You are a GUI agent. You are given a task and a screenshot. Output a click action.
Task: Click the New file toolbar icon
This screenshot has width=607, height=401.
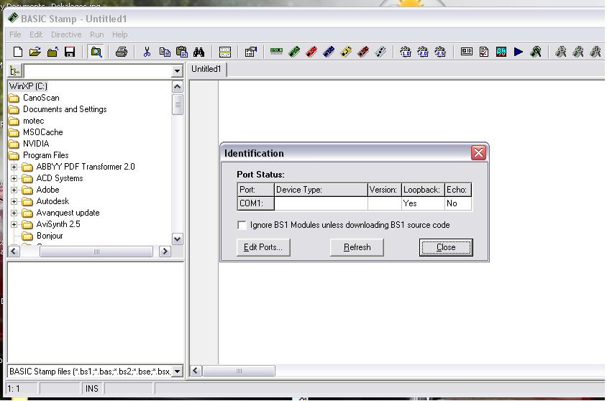(18, 52)
